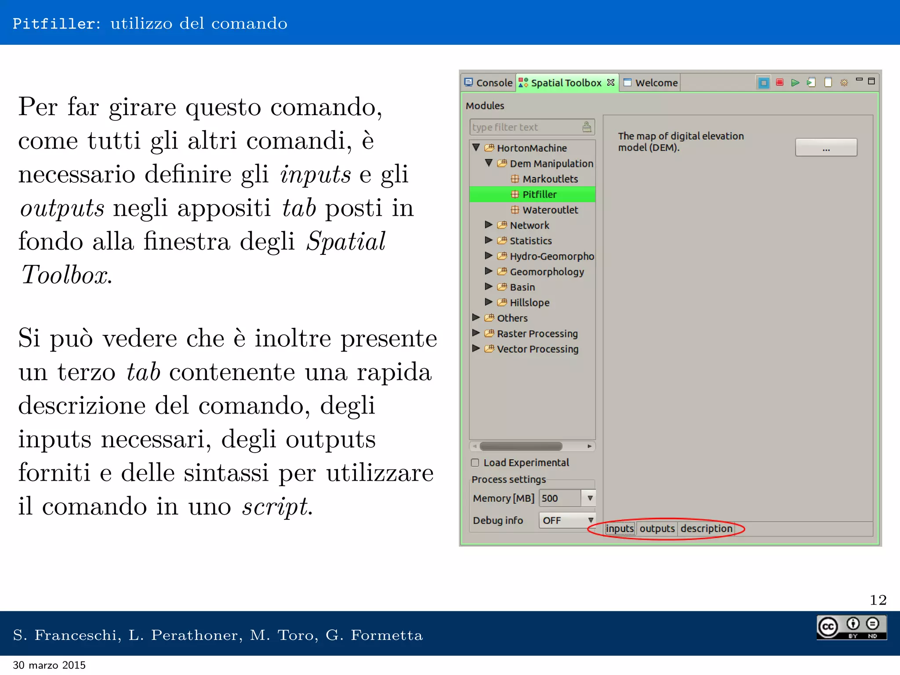This screenshot has width=900, height=675.
Task: Click the Spatial Toolbox tab icon
Action: pyautogui.click(x=523, y=83)
